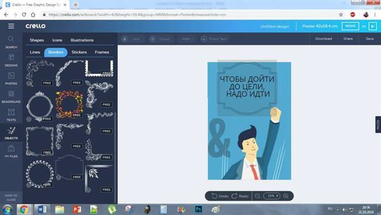
Task: Select the Frames tab
Action: tap(102, 52)
